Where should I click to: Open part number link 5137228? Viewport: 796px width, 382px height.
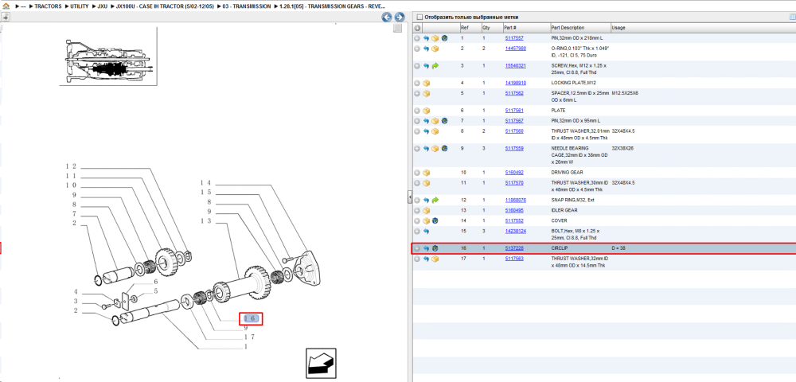[513, 248]
